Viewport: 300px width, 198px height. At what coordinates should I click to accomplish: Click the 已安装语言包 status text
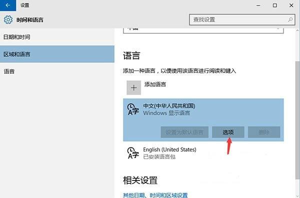[x=159, y=157]
